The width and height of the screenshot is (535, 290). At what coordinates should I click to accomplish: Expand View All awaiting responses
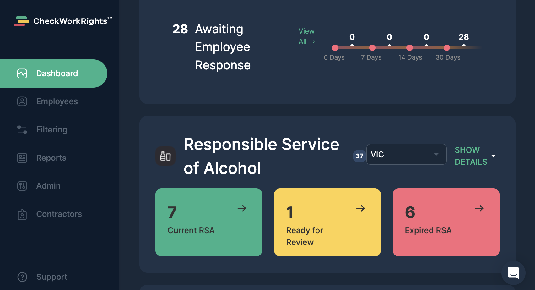[306, 36]
